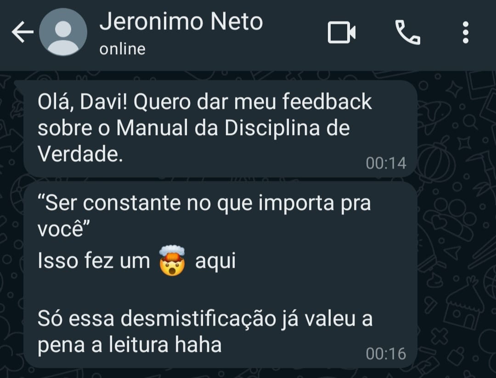Tap the online status text

123,49
